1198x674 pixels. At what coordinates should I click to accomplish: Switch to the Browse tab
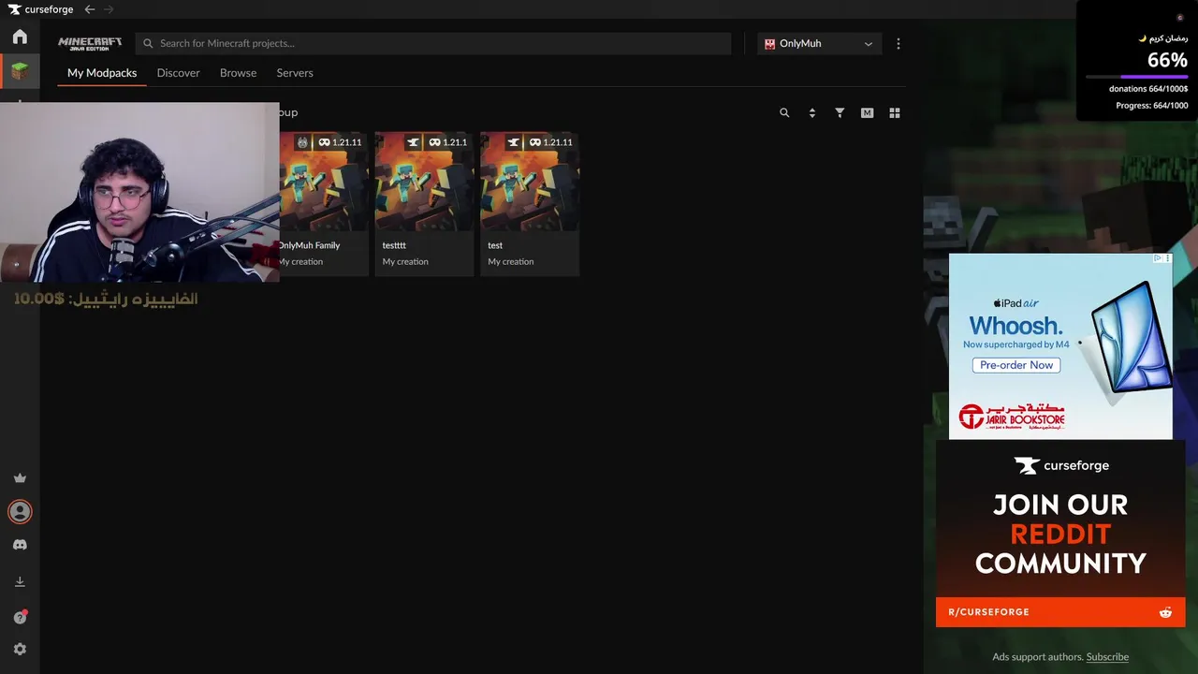(x=238, y=73)
